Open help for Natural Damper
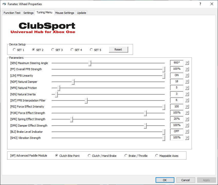This screenshot has width=218, height=185. (x=187, y=81)
